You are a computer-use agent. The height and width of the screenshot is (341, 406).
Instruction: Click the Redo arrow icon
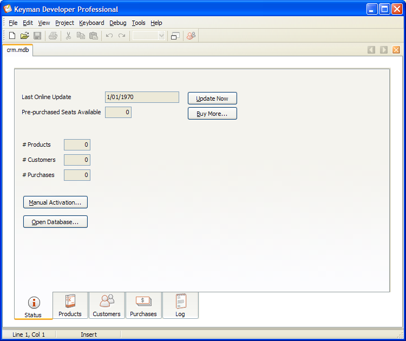(122, 36)
